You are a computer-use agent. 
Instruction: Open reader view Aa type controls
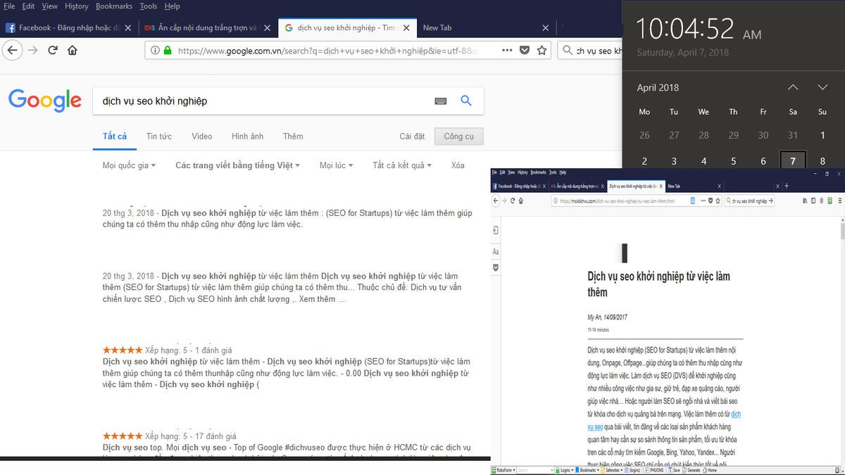tap(496, 251)
